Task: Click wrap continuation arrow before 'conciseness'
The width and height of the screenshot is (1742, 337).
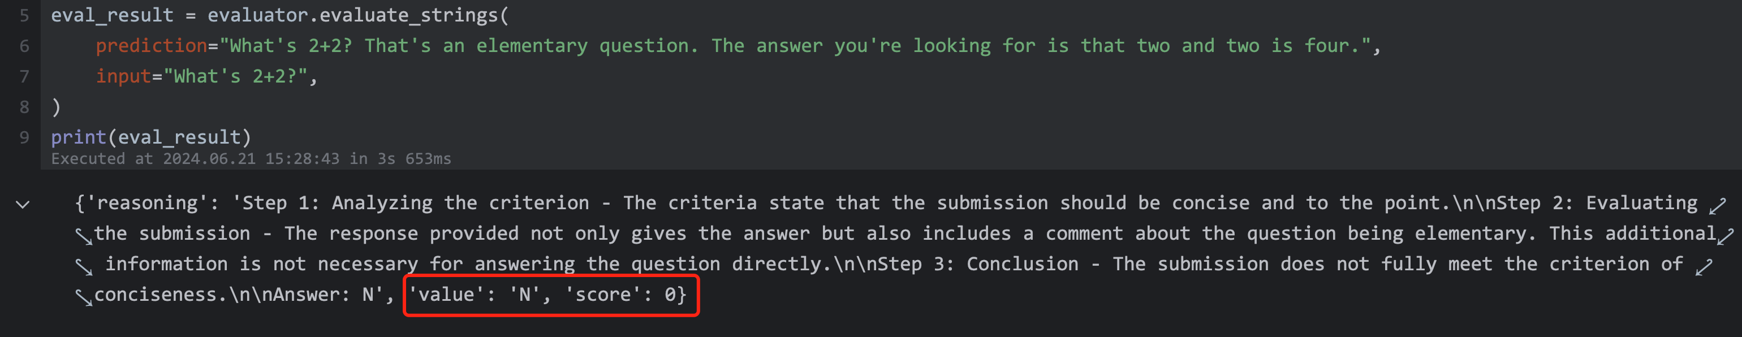Action: pyautogui.click(x=84, y=296)
